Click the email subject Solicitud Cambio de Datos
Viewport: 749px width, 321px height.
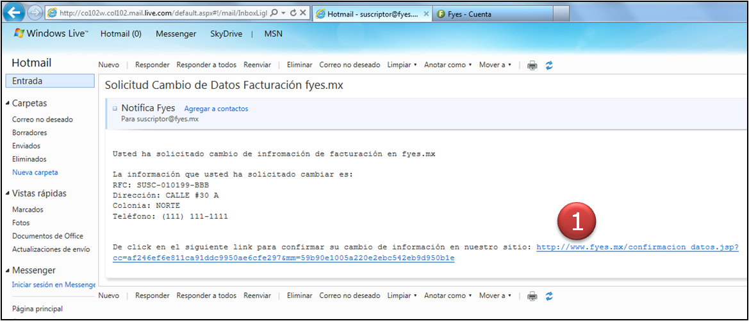(x=224, y=86)
